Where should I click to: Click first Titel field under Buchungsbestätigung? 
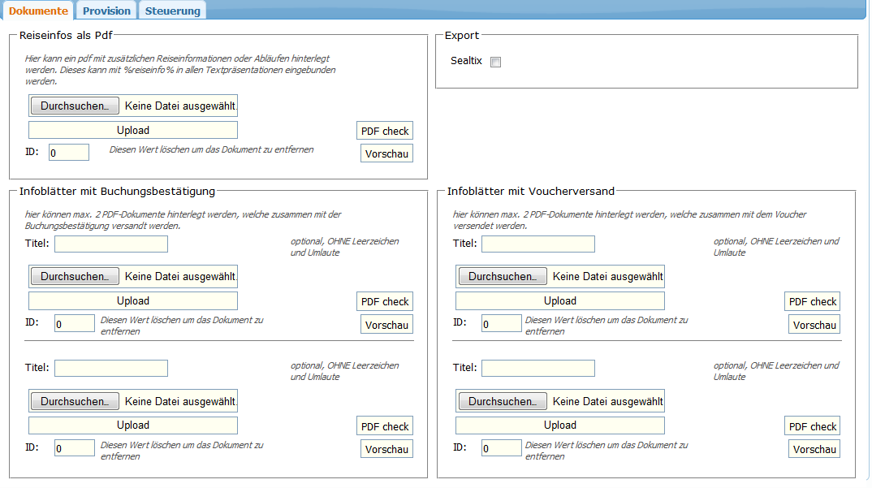click(x=111, y=244)
